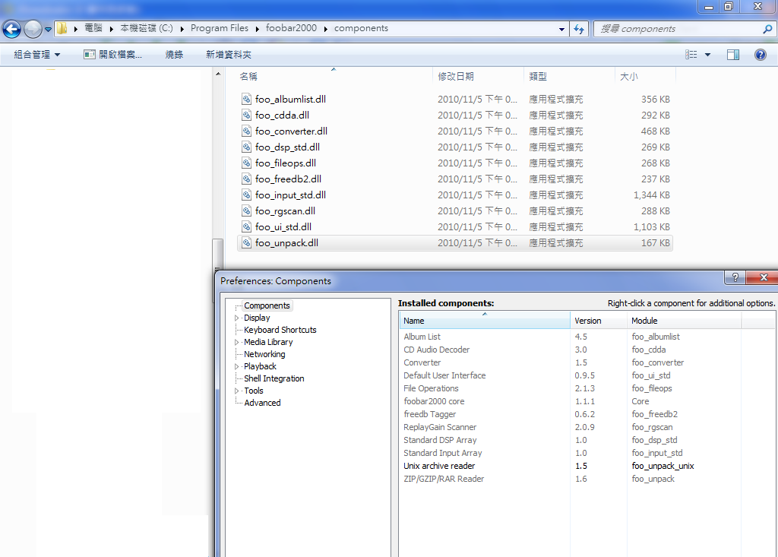
Task: Select the foo_dsp_std.dll file icon
Action: click(246, 147)
